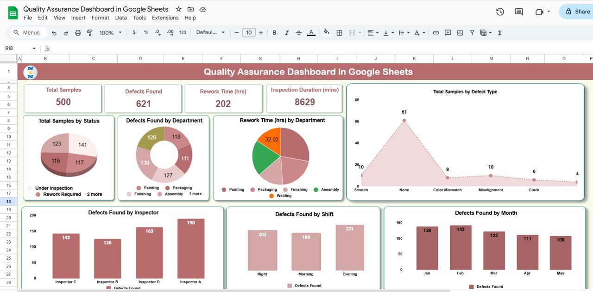This screenshot has width=593, height=292.
Task: Click the Insert link icon
Action: [435, 33]
